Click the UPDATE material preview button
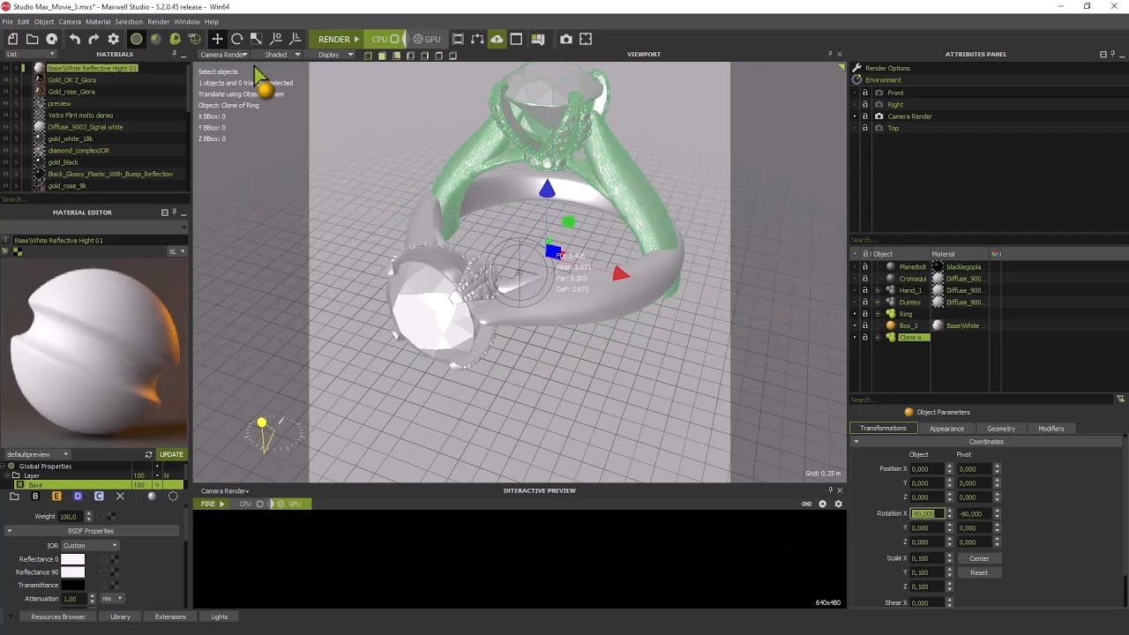 (x=171, y=454)
